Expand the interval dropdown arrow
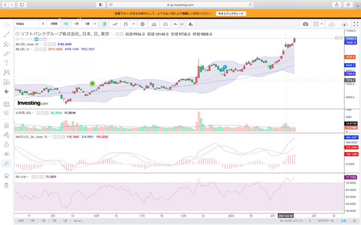The height and width of the screenshot is (225, 361). coord(95,24)
